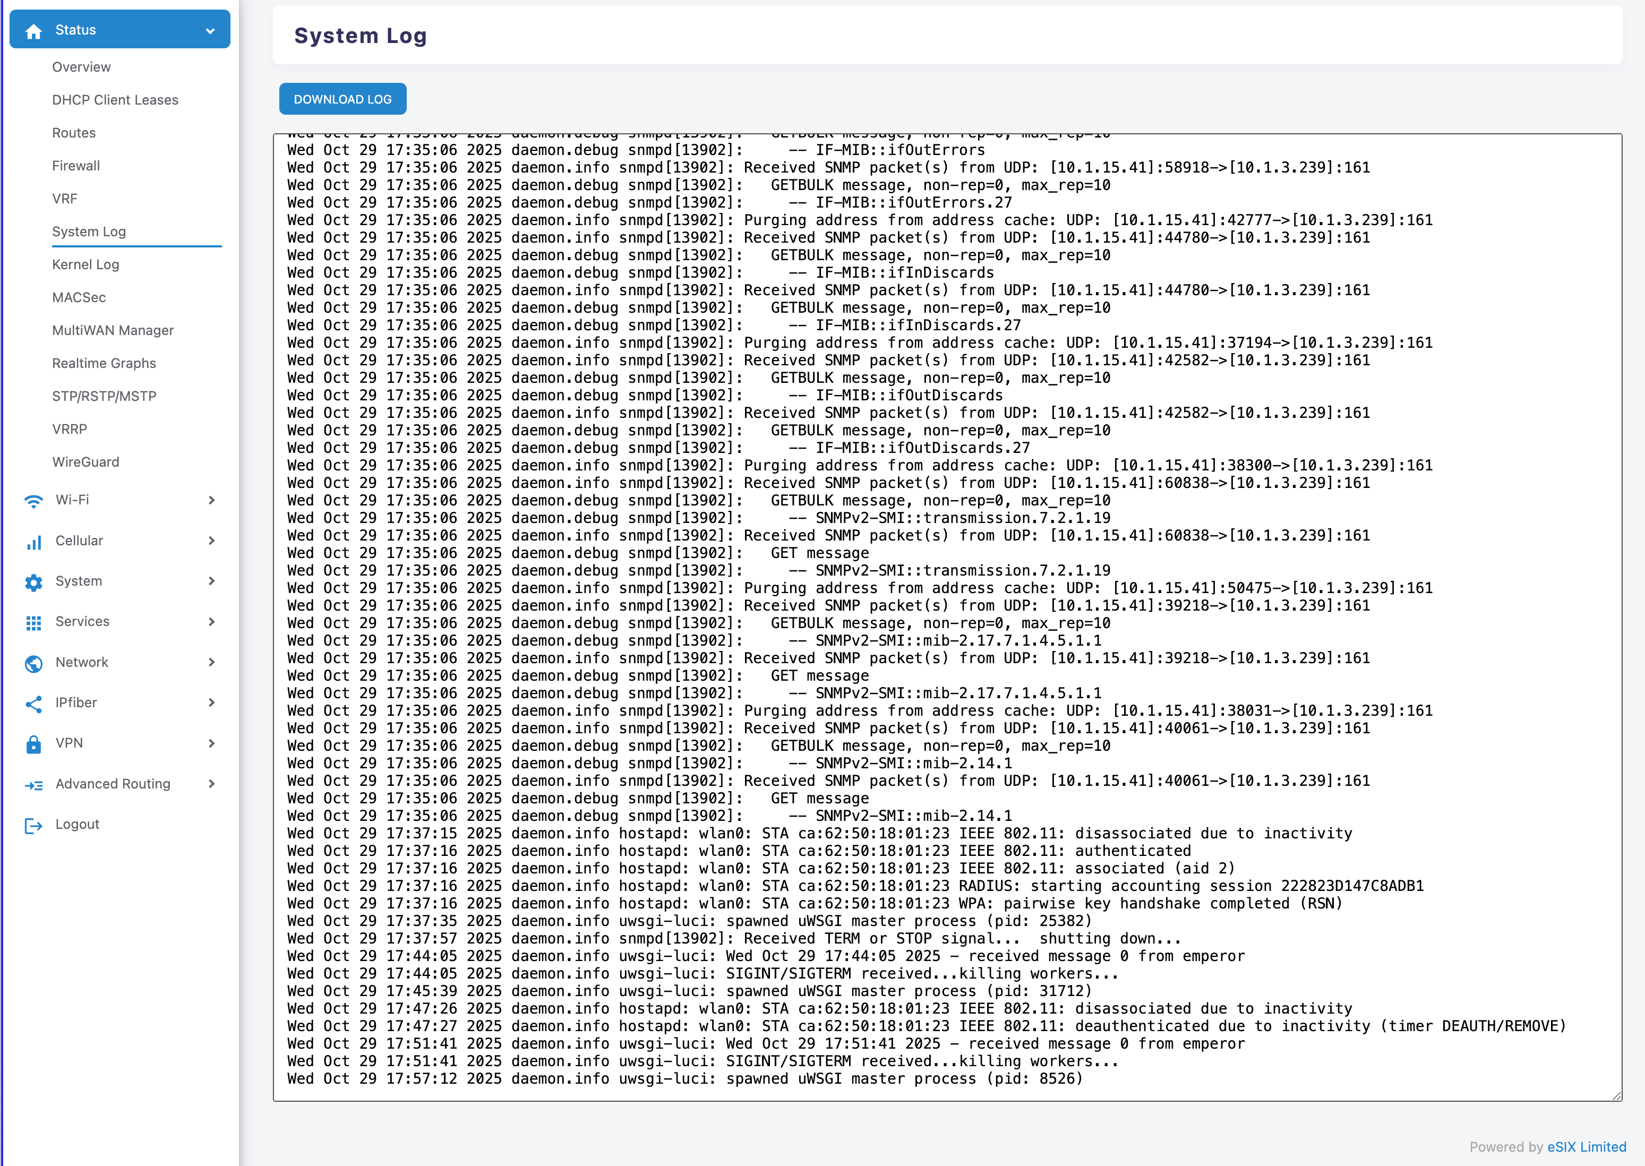
Task: Click the Services grid icon
Action: coord(34,622)
